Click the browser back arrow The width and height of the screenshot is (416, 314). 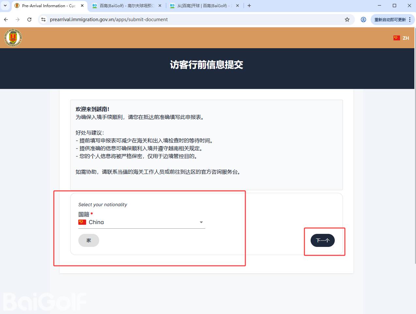[x=6, y=20]
